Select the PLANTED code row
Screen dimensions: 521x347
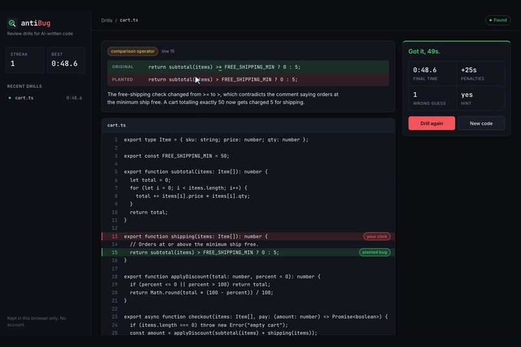(248, 79)
